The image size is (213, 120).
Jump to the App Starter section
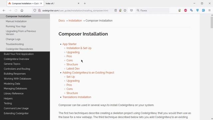click(x=70, y=44)
